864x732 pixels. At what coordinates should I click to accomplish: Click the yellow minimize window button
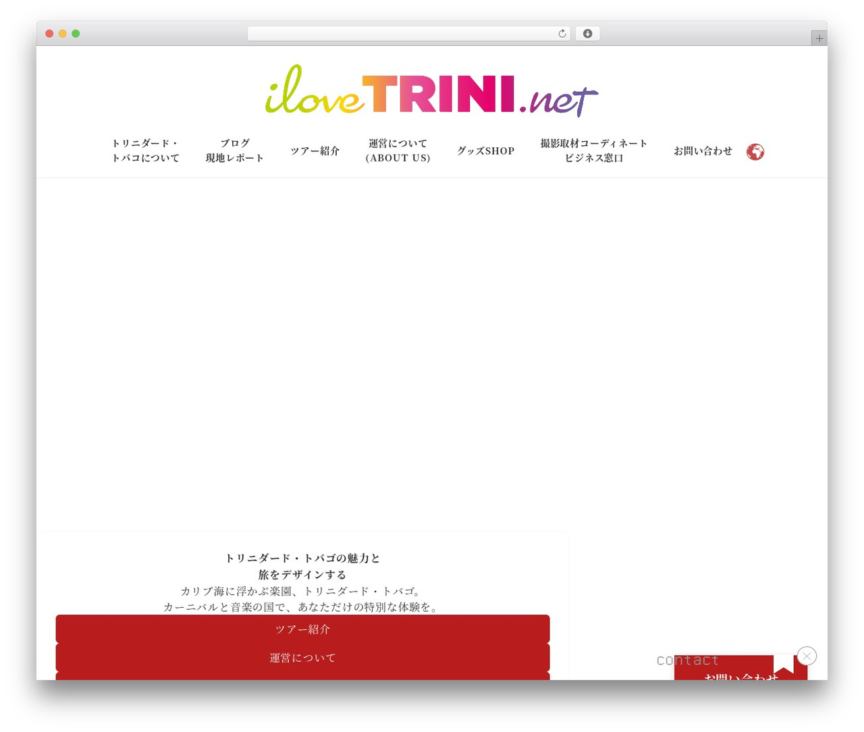click(x=62, y=34)
